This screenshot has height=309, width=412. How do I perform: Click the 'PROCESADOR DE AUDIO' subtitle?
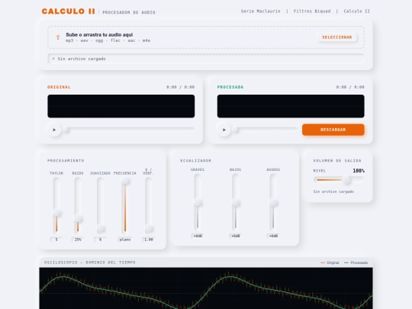pos(129,12)
